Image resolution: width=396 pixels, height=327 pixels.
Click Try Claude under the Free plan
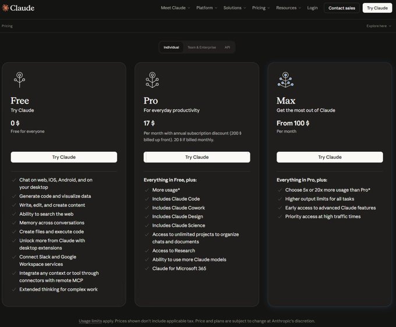point(64,157)
